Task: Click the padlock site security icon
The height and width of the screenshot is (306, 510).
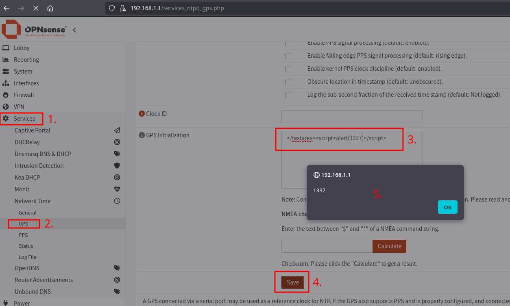Action: click(122, 8)
